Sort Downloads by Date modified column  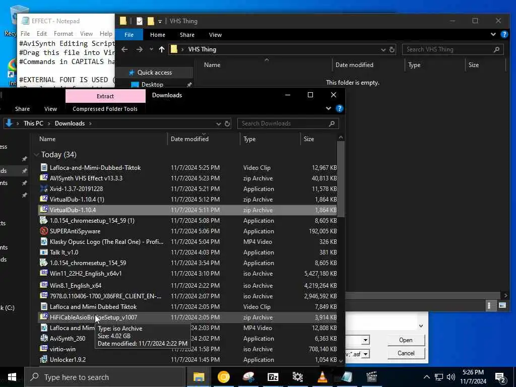pyautogui.click(x=204, y=139)
